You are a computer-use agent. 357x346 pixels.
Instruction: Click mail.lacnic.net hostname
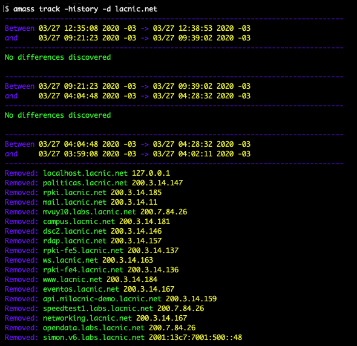74,202
